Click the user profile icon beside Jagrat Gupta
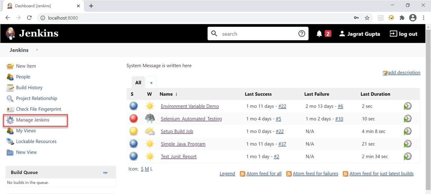The height and width of the screenshot is (194, 431). pos(342,33)
